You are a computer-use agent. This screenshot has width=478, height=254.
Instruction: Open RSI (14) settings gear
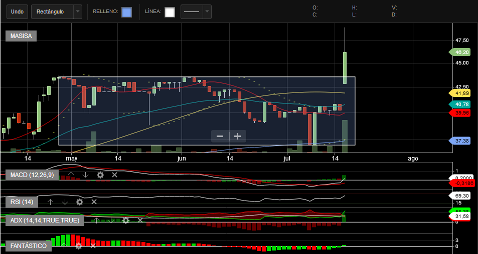coord(79,202)
